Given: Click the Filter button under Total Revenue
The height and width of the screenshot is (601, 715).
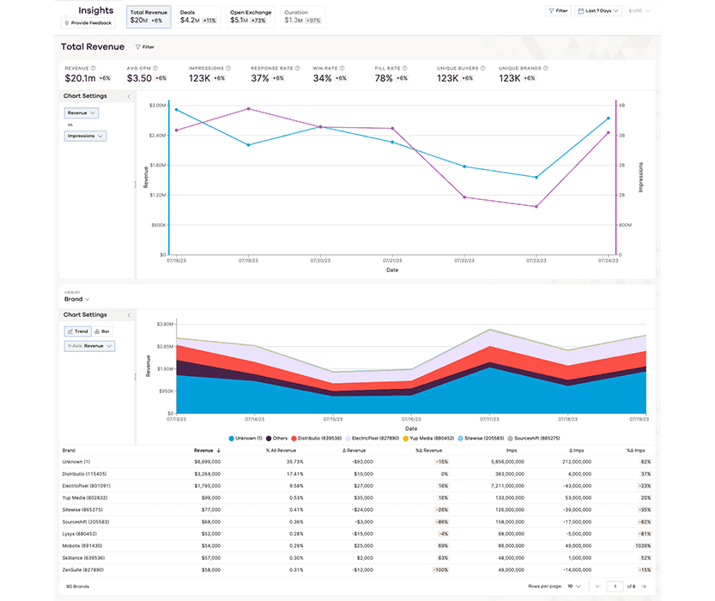Looking at the screenshot, I should (x=145, y=47).
